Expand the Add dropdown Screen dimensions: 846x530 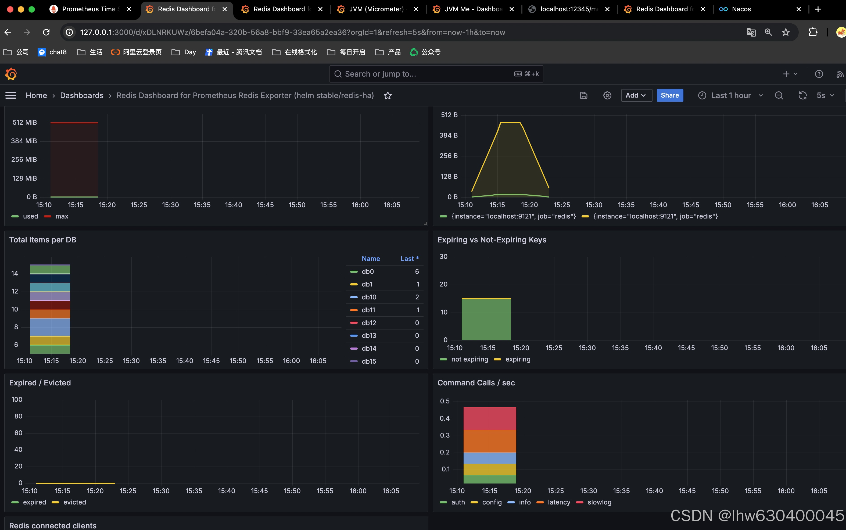tap(636, 95)
